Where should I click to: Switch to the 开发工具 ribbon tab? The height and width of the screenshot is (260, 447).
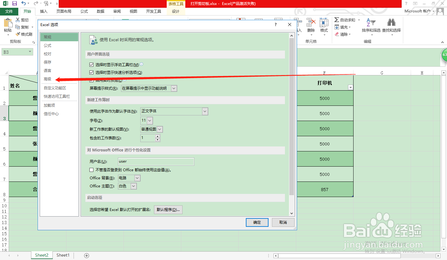click(x=154, y=11)
